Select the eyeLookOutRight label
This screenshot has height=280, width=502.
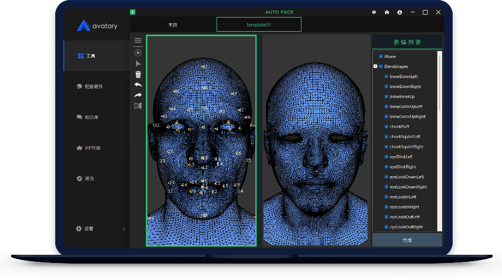406,227
